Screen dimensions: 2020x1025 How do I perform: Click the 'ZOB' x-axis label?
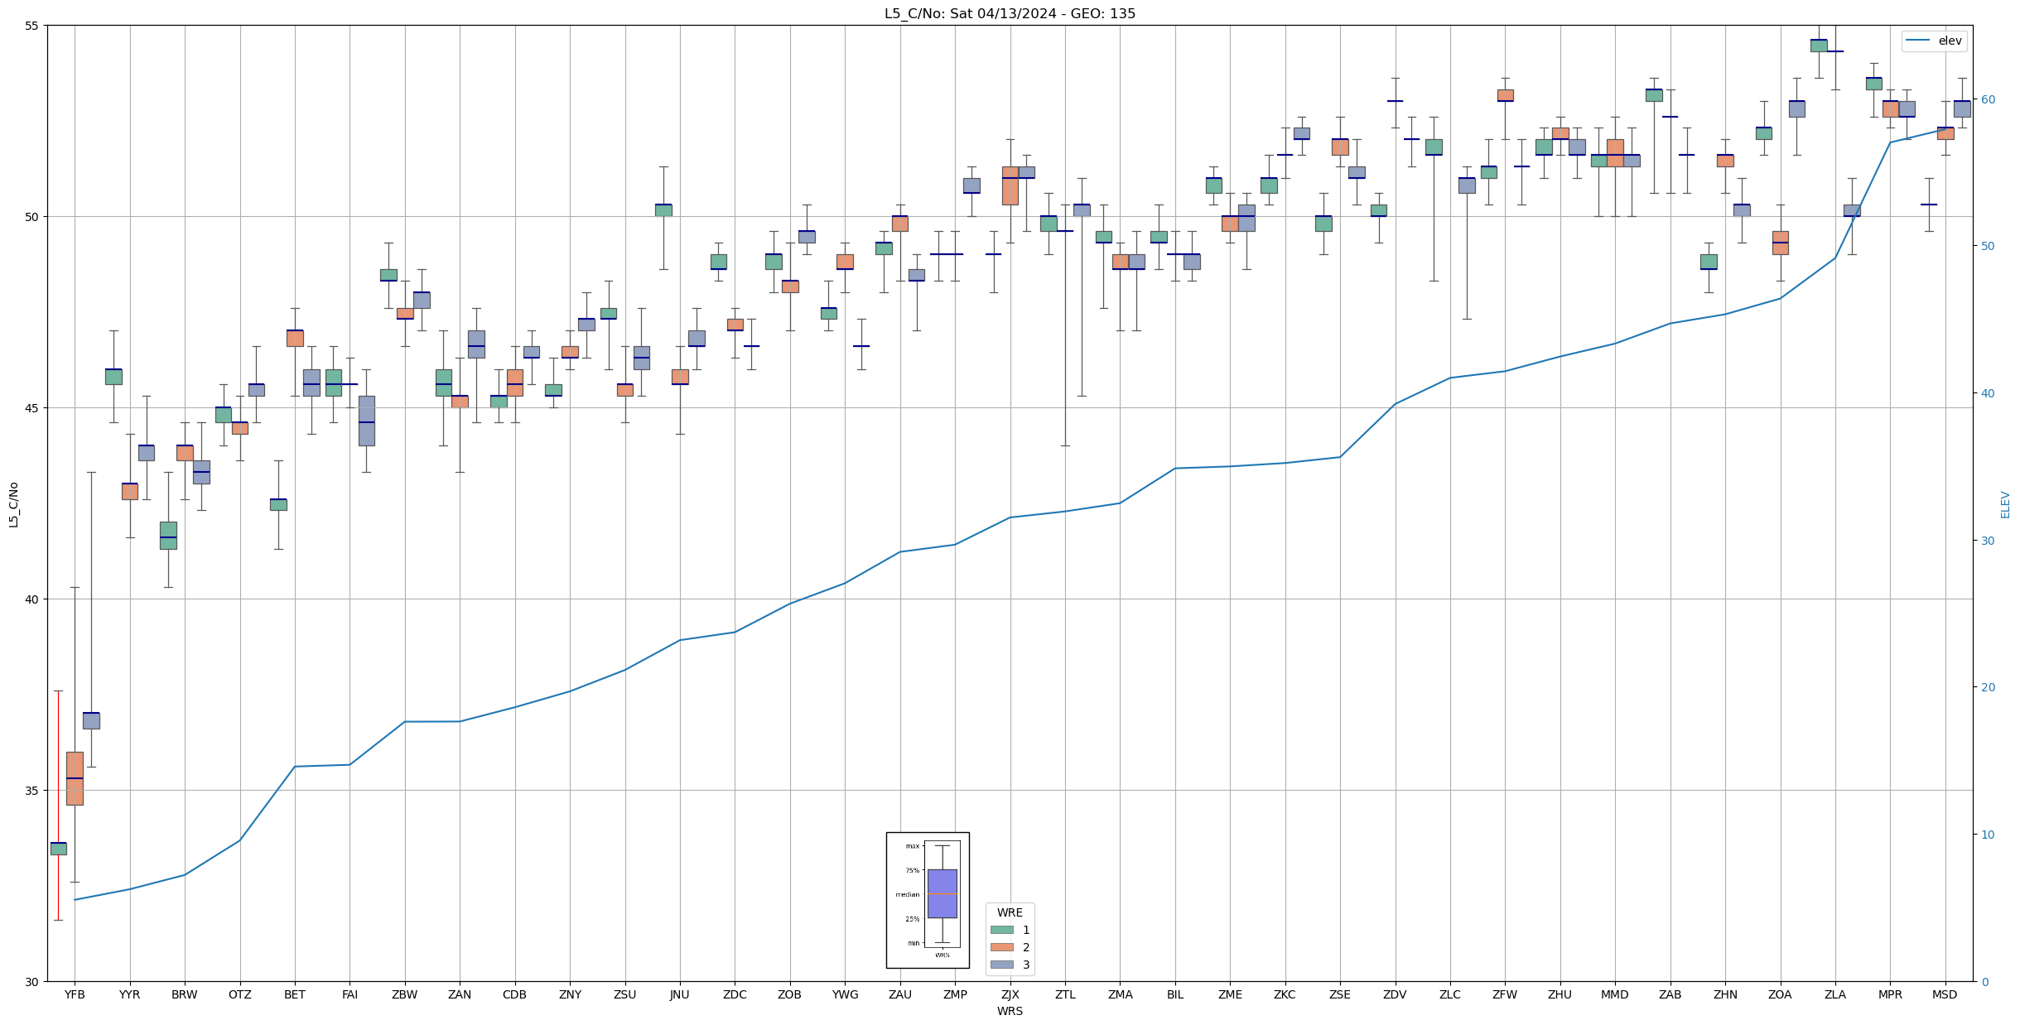[790, 995]
